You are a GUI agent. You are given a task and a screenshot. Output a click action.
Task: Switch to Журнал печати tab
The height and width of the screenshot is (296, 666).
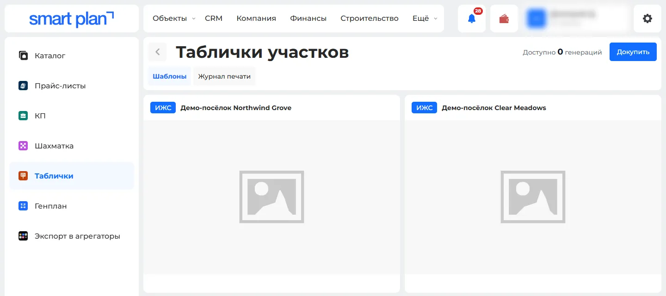[224, 76]
